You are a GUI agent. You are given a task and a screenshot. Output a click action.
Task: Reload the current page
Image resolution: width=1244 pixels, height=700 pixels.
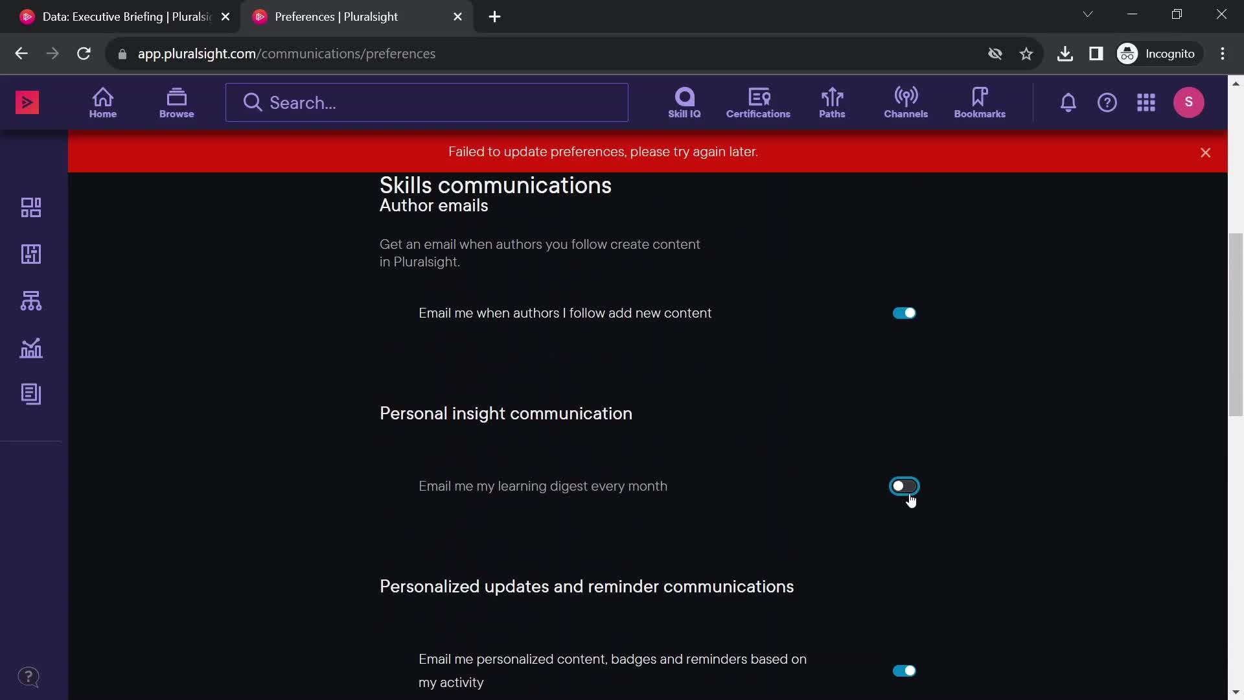84,54
